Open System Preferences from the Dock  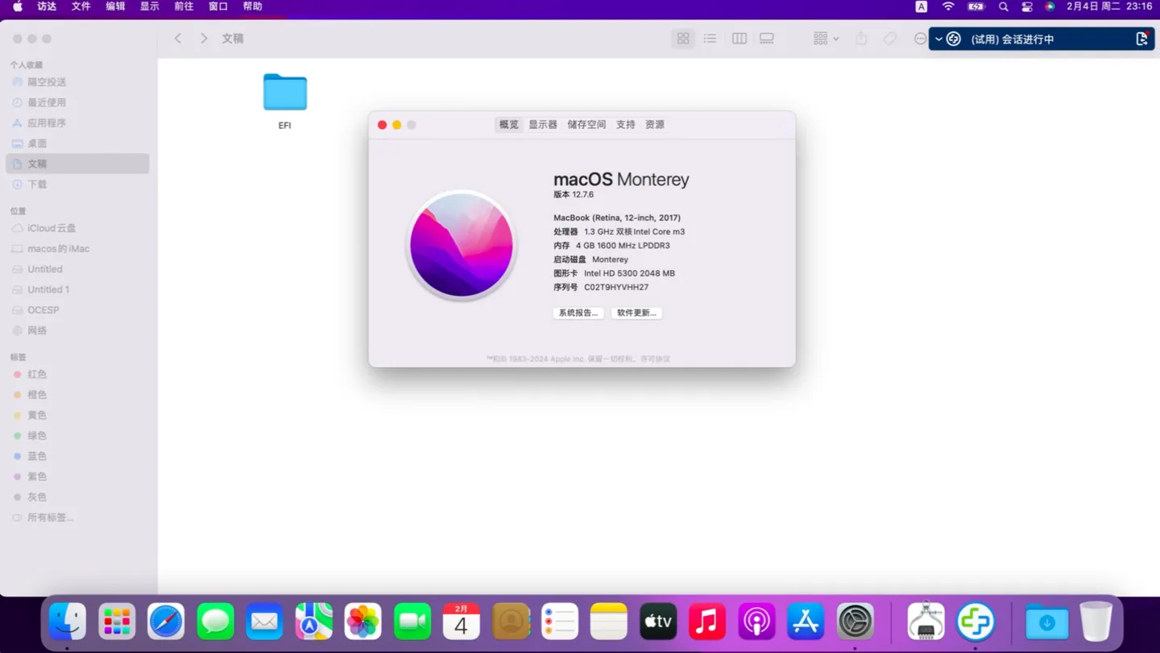click(855, 622)
